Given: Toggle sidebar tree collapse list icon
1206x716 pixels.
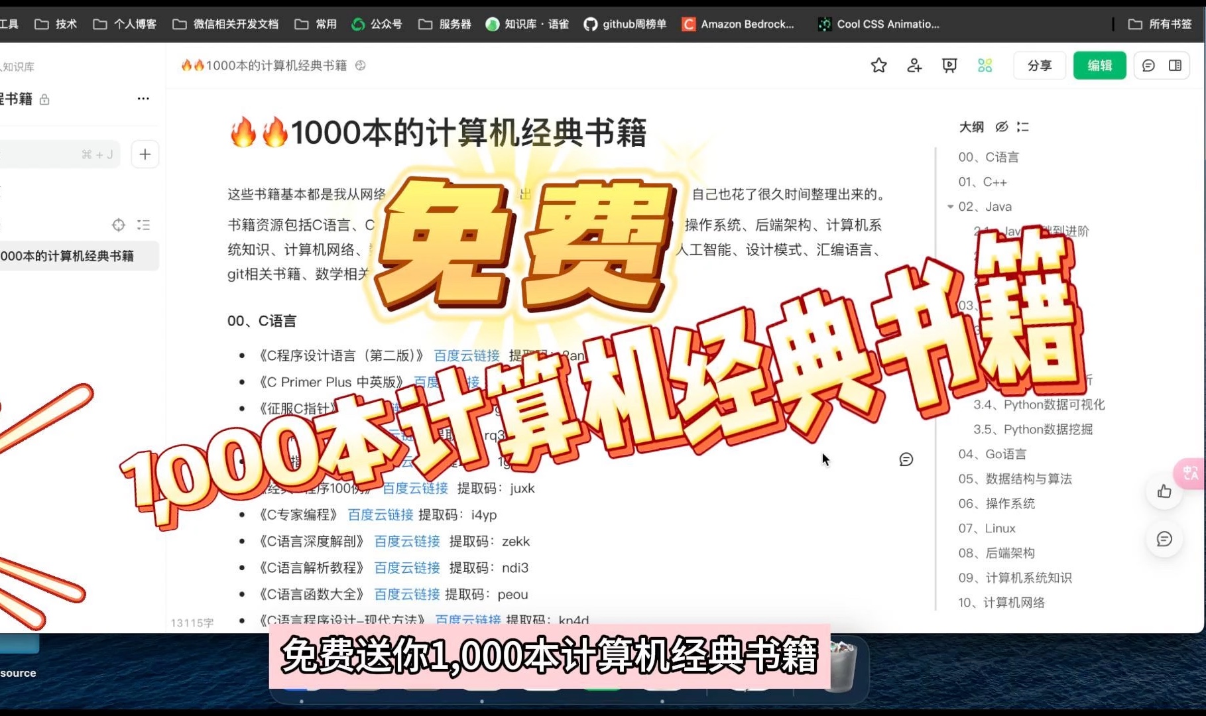Looking at the screenshot, I should pos(143,225).
